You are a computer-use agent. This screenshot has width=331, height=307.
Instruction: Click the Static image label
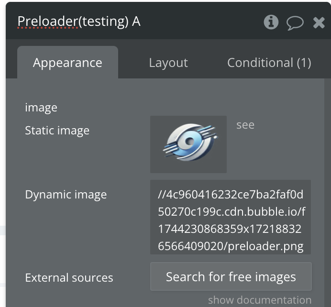point(57,131)
